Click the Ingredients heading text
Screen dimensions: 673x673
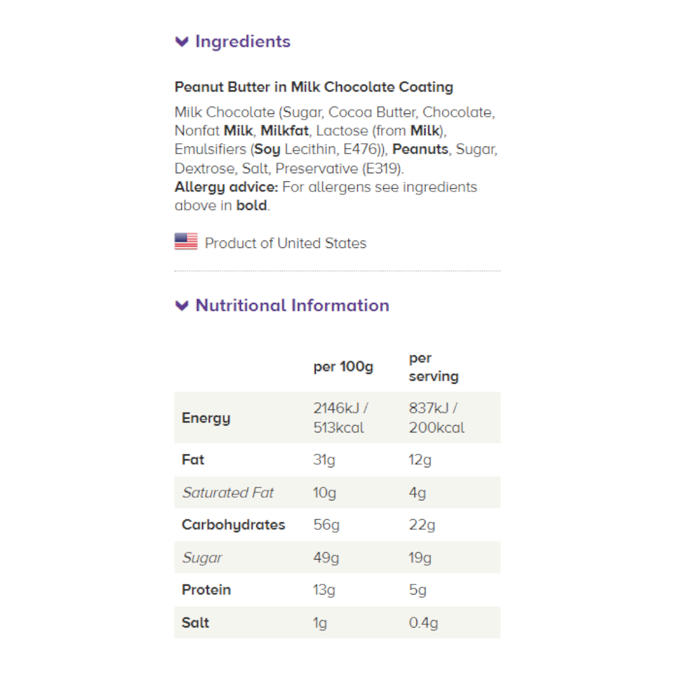point(242,42)
